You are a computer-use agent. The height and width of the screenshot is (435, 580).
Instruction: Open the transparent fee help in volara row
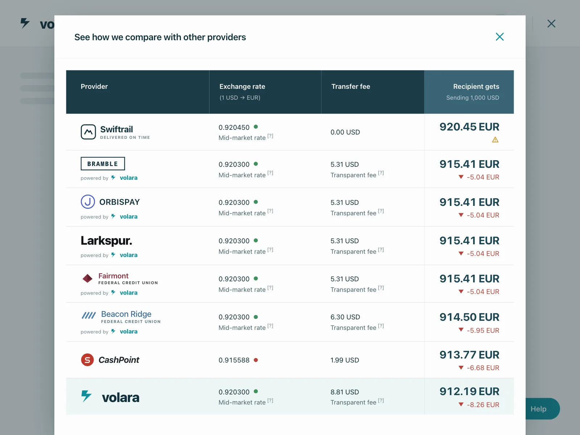coord(381,401)
